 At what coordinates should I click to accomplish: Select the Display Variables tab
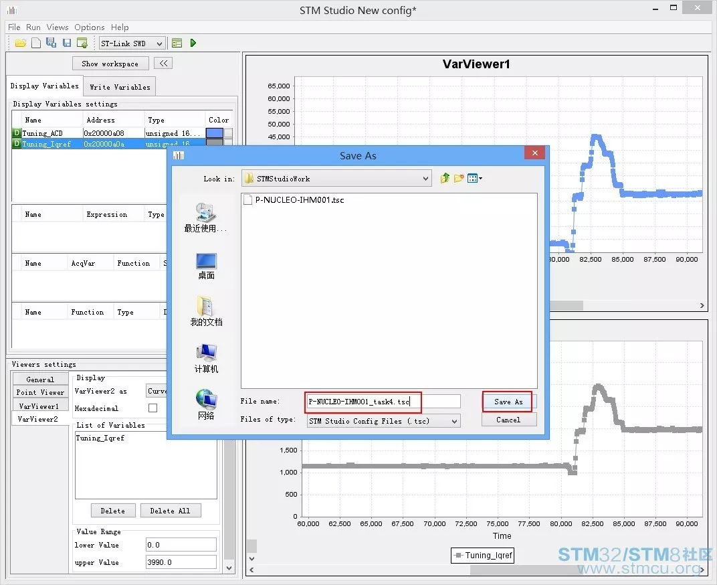click(x=44, y=86)
